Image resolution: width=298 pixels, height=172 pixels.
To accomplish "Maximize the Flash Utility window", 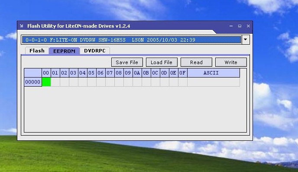I will pyautogui.click(x=240, y=26).
